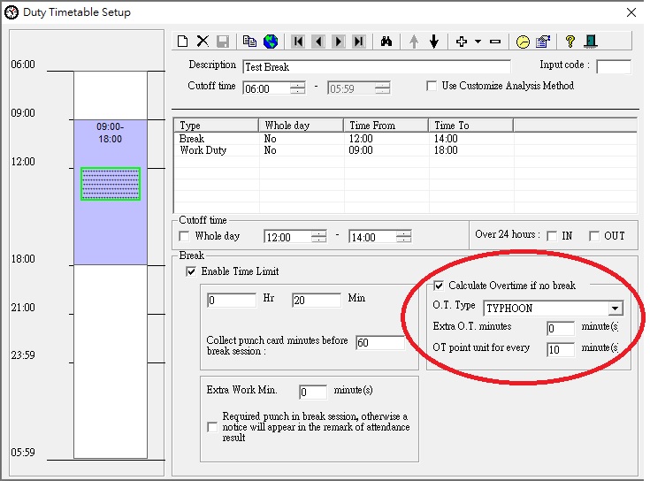Move entry up with up arrow

point(414,42)
